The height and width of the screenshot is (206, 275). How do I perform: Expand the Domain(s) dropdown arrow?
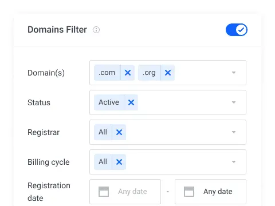234,73
